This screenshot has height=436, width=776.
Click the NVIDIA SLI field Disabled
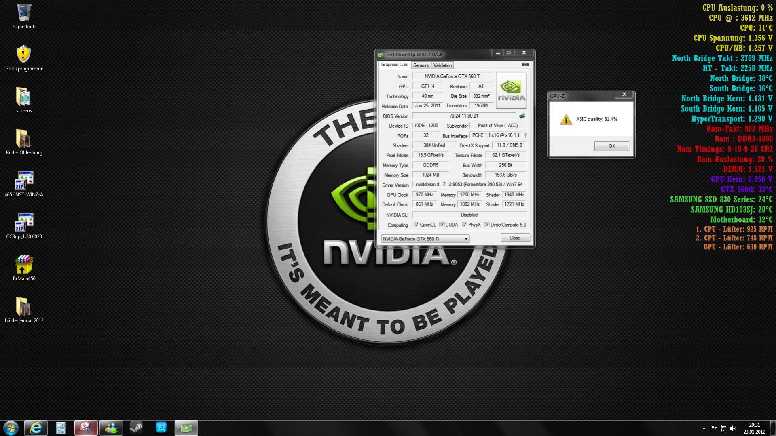[469, 215]
